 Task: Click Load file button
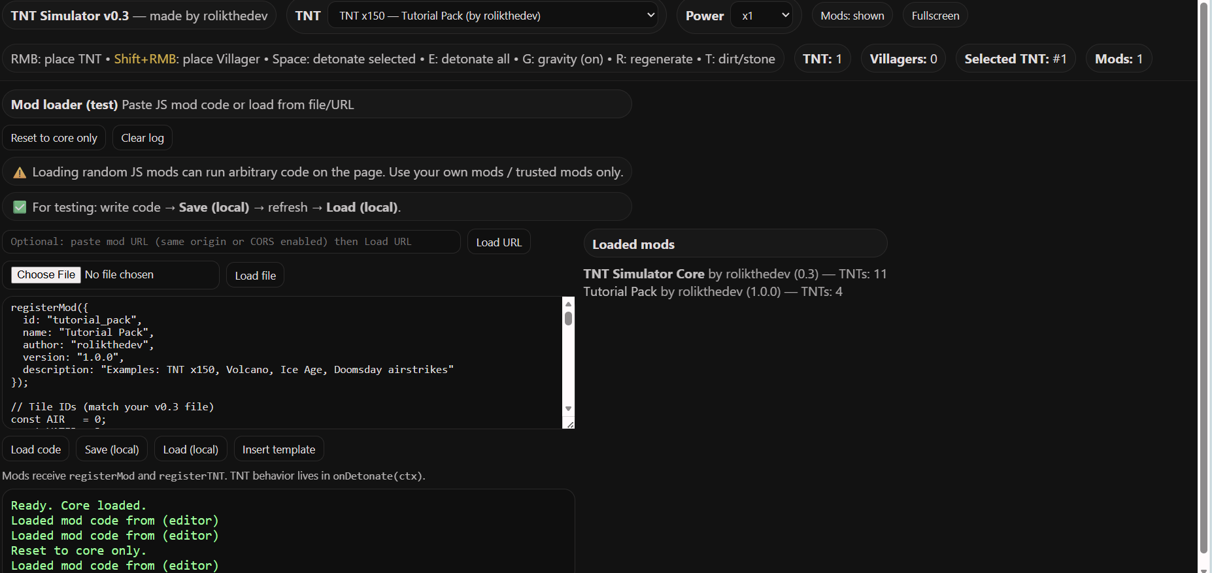[255, 276]
